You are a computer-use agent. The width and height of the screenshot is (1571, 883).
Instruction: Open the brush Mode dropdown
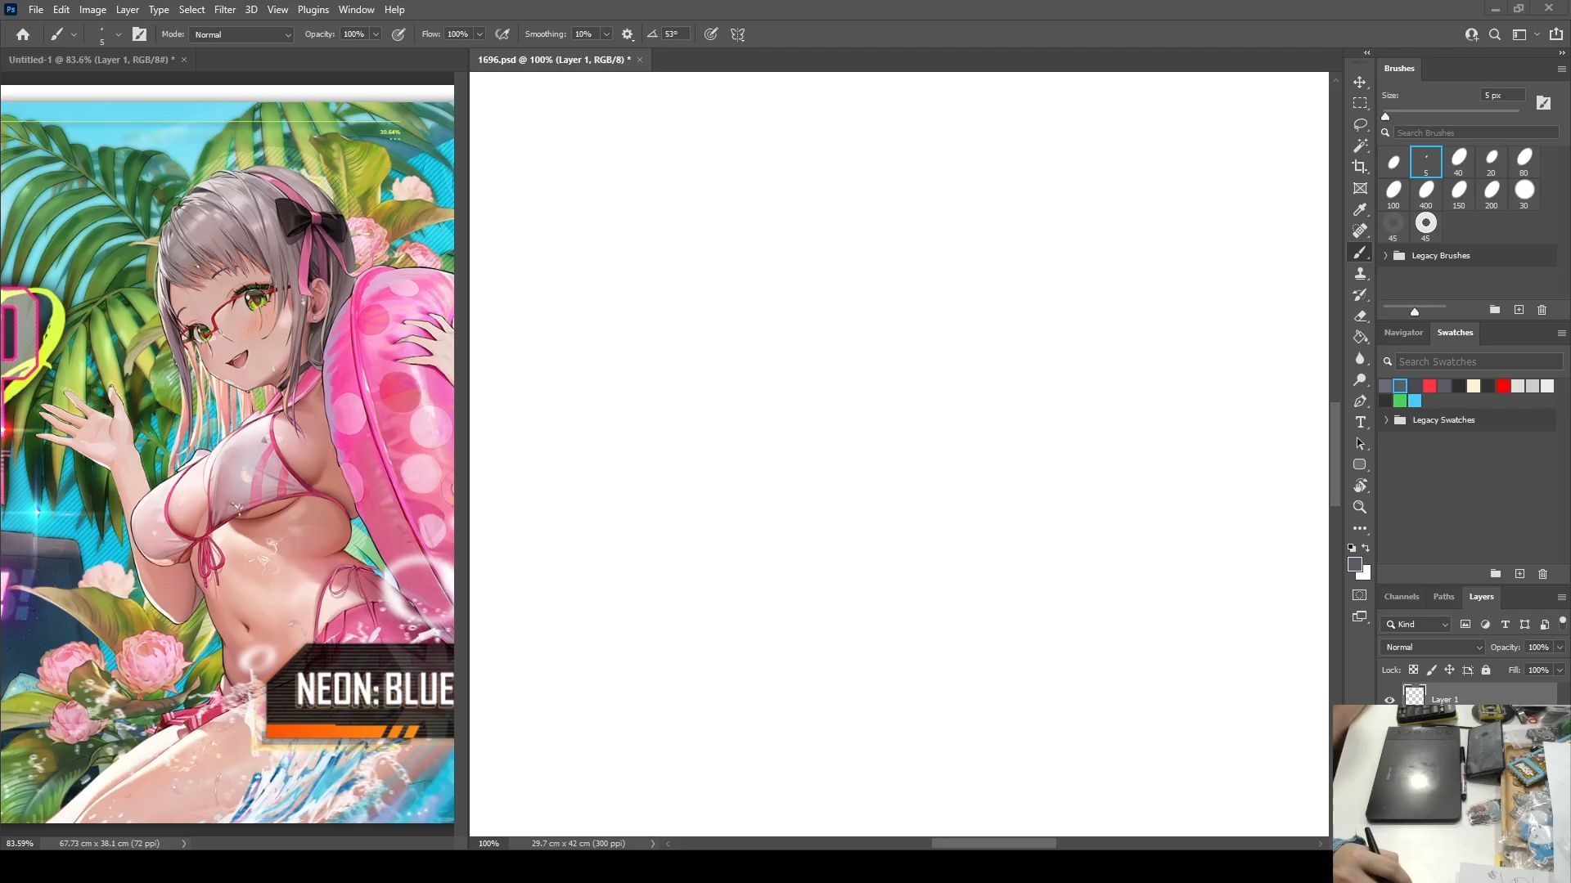[241, 34]
